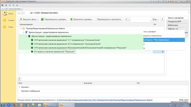Click folder icon of the feature file
Image resolution: width=191 pixels, height=107 pixels.
pyautogui.click(x=24, y=29)
